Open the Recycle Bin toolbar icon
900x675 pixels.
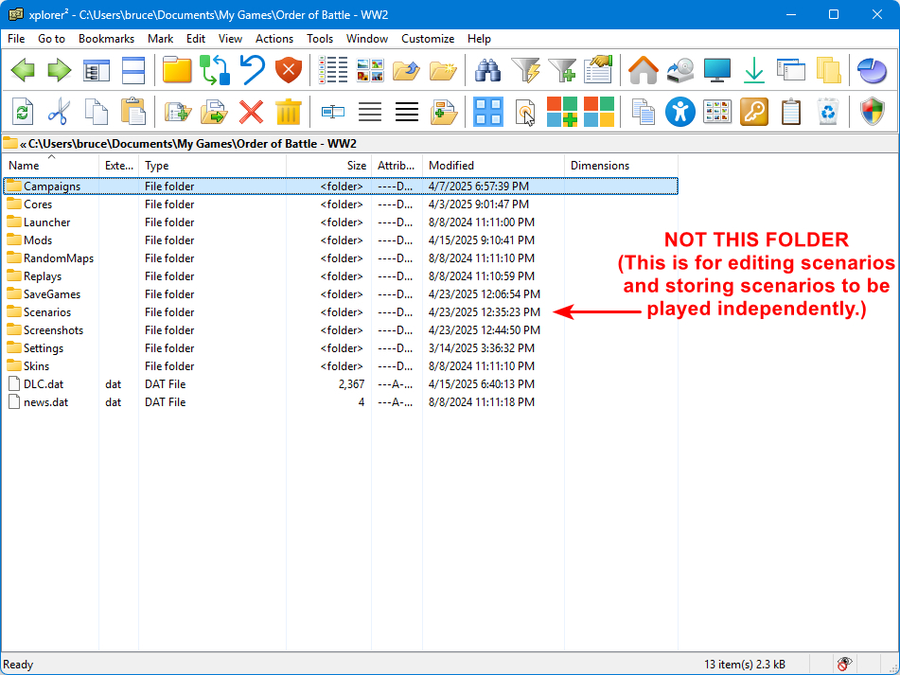pos(828,112)
